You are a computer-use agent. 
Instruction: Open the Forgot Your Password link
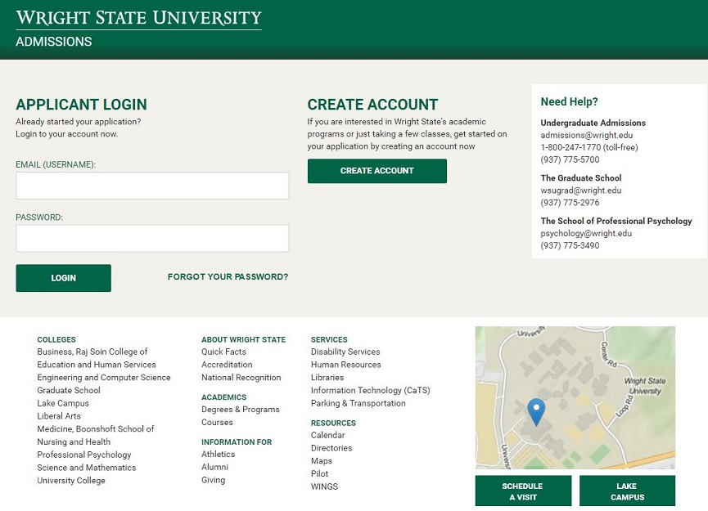(228, 277)
